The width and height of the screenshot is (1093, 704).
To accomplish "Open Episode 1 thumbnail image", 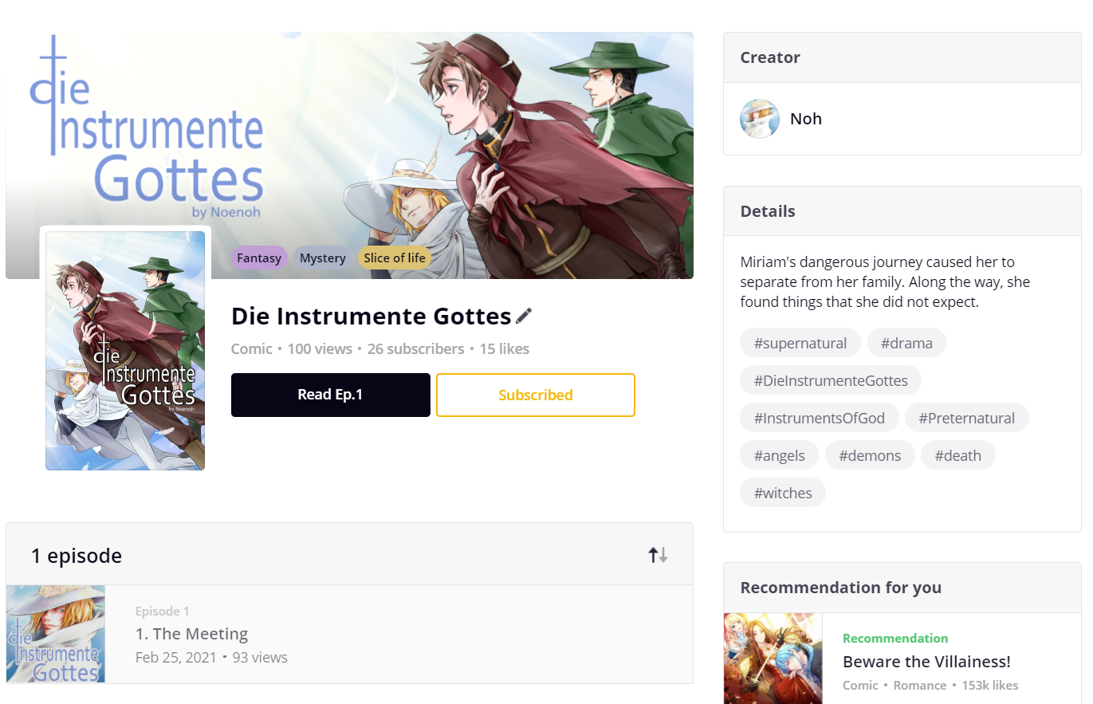I will 56,634.
